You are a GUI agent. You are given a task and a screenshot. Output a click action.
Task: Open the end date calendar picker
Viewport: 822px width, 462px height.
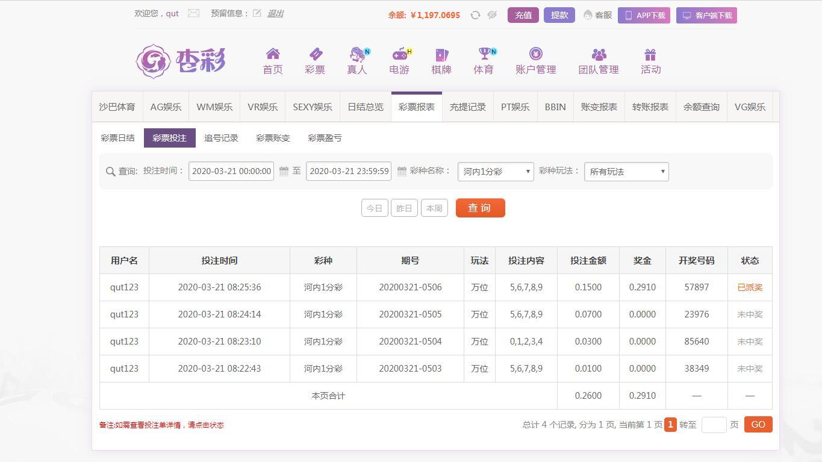(402, 172)
